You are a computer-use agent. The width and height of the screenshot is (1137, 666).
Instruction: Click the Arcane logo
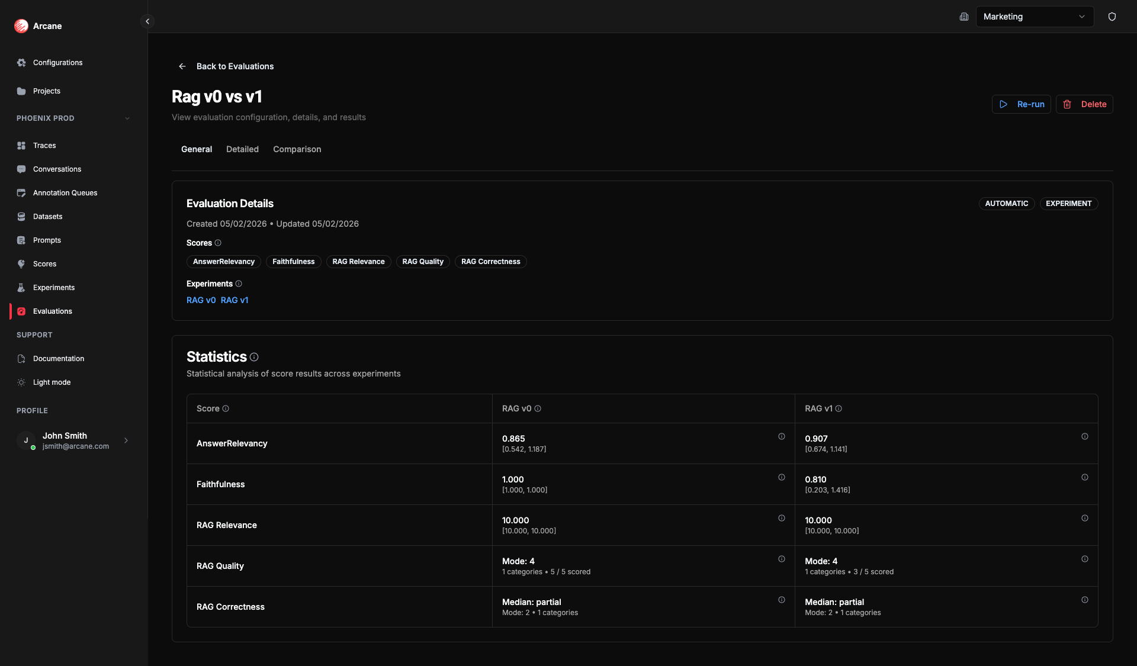[x=38, y=25]
